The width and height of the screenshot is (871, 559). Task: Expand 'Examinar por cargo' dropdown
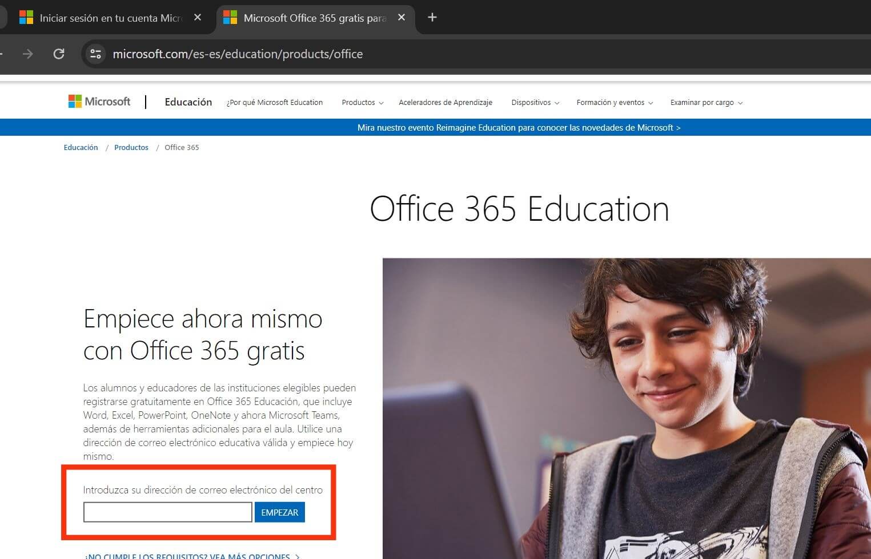point(707,103)
